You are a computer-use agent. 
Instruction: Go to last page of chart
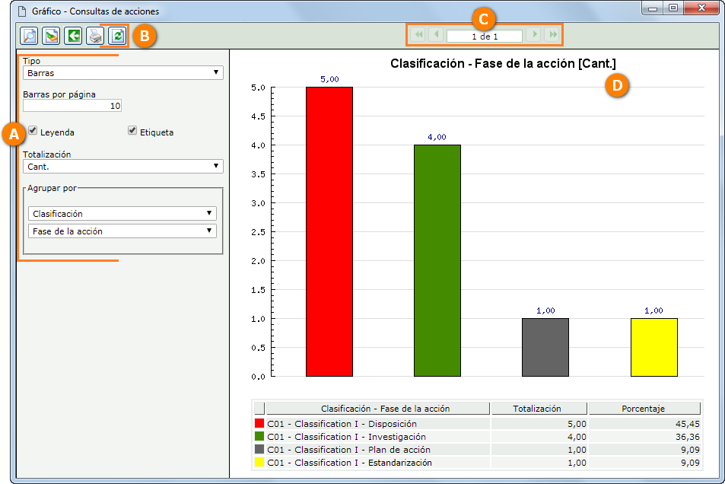click(x=552, y=35)
